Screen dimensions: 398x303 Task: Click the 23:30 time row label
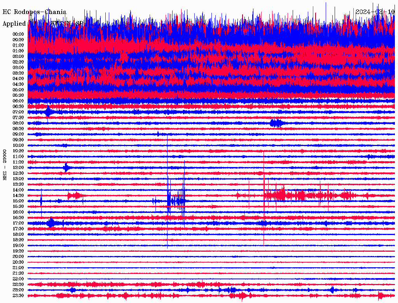[x=18, y=296]
